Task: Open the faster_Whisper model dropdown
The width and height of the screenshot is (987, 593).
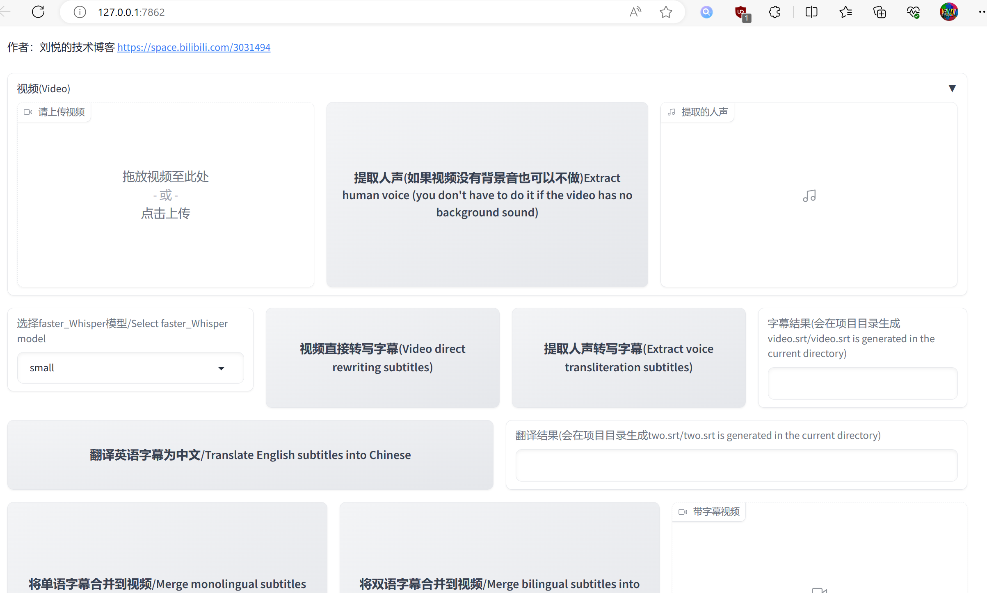Action: pyautogui.click(x=130, y=368)
